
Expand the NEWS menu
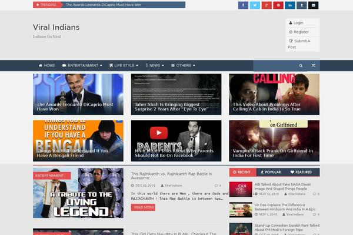tap(155, 65)
